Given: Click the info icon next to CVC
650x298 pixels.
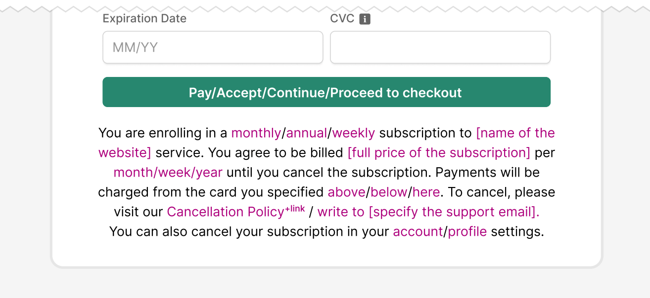Looking at the screenshot, I should pyautogui.click(x=365, y=18).
